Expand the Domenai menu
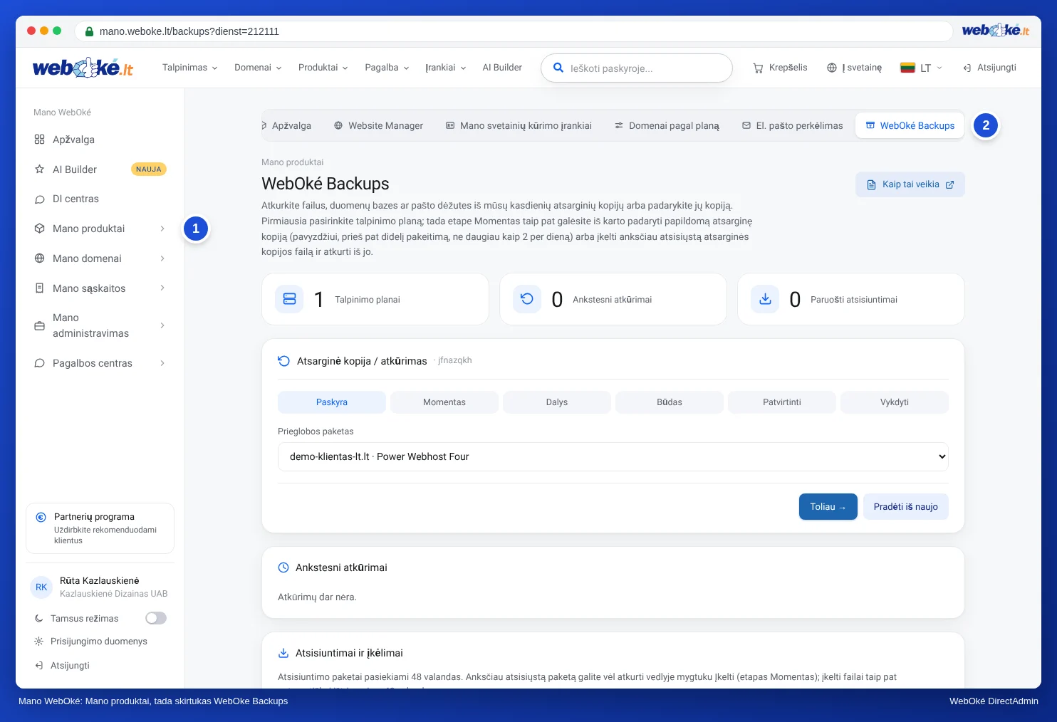The height and width of the screenshot is (722, 1057). (258, 68)
